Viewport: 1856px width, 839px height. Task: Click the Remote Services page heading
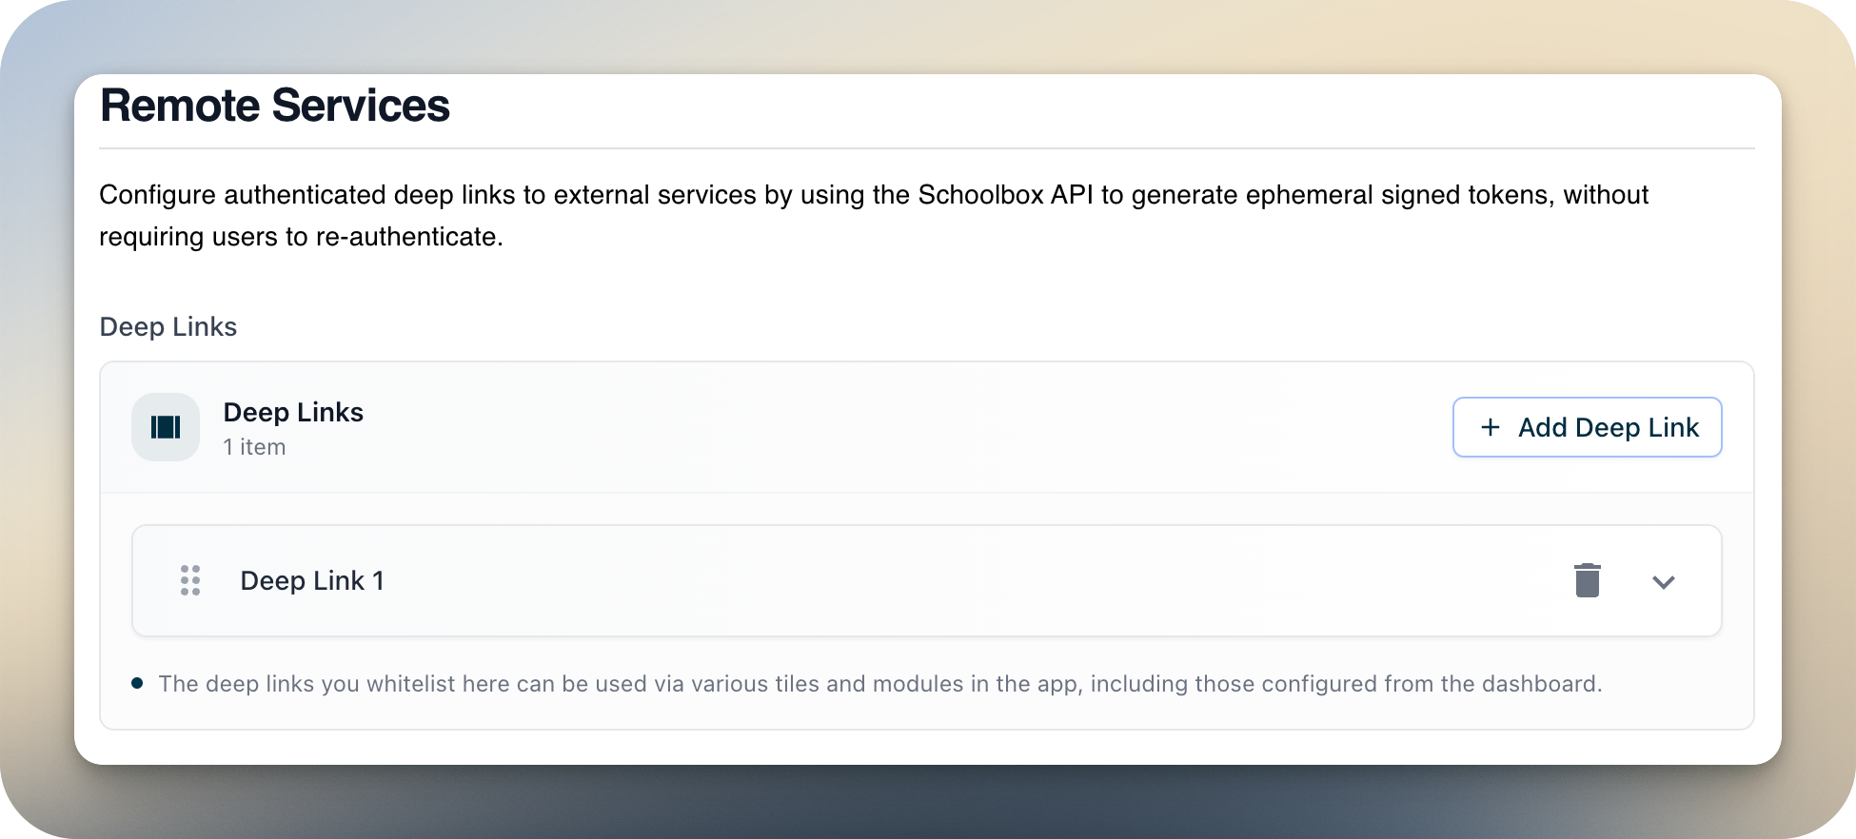[275, 106]
